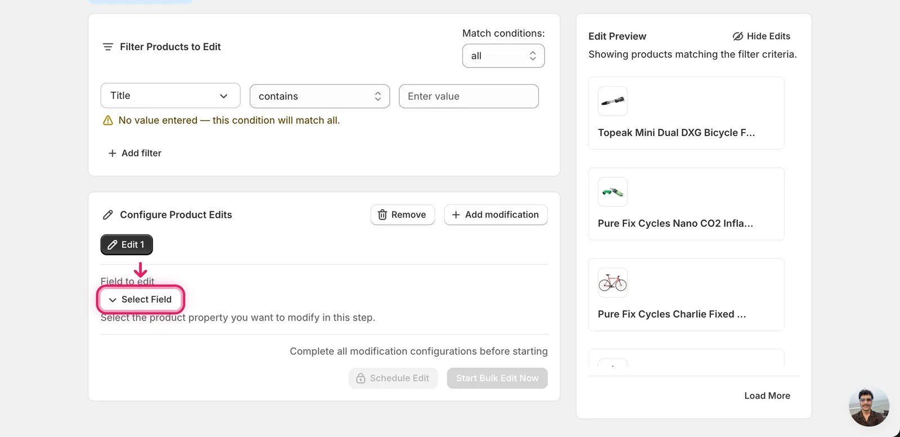
Task: Open the Title field dropdown
Action: pyautogui.click(x=170, y=96)
